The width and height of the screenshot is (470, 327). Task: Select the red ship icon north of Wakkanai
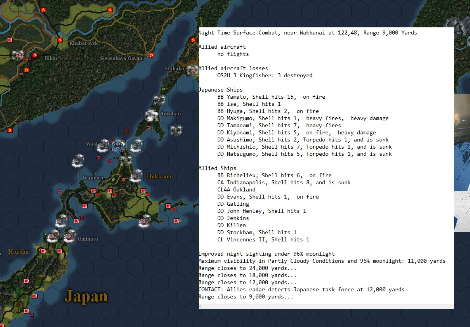pyautogui.click(x=127, y=131)
